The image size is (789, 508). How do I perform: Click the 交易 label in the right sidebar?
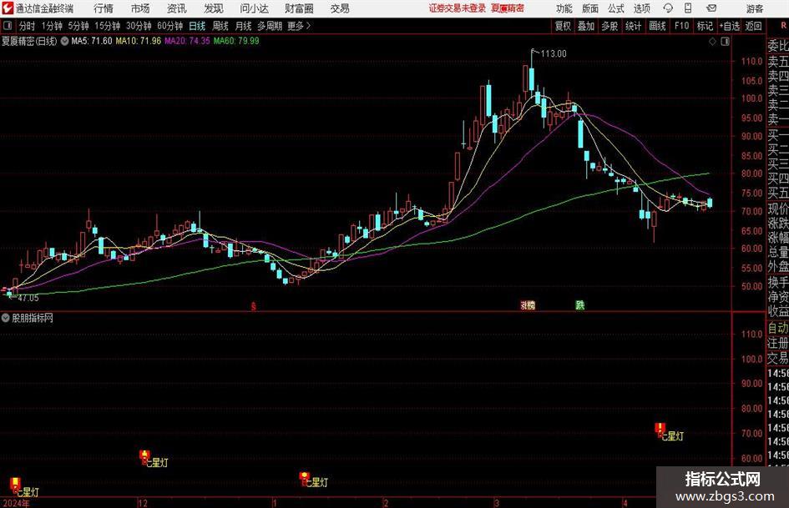tap(778, 358)
